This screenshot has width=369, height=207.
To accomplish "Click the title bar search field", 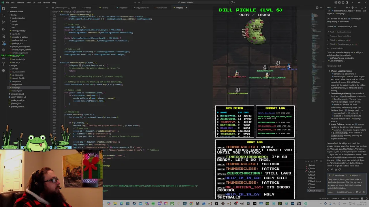I will [x=187, y=2].
